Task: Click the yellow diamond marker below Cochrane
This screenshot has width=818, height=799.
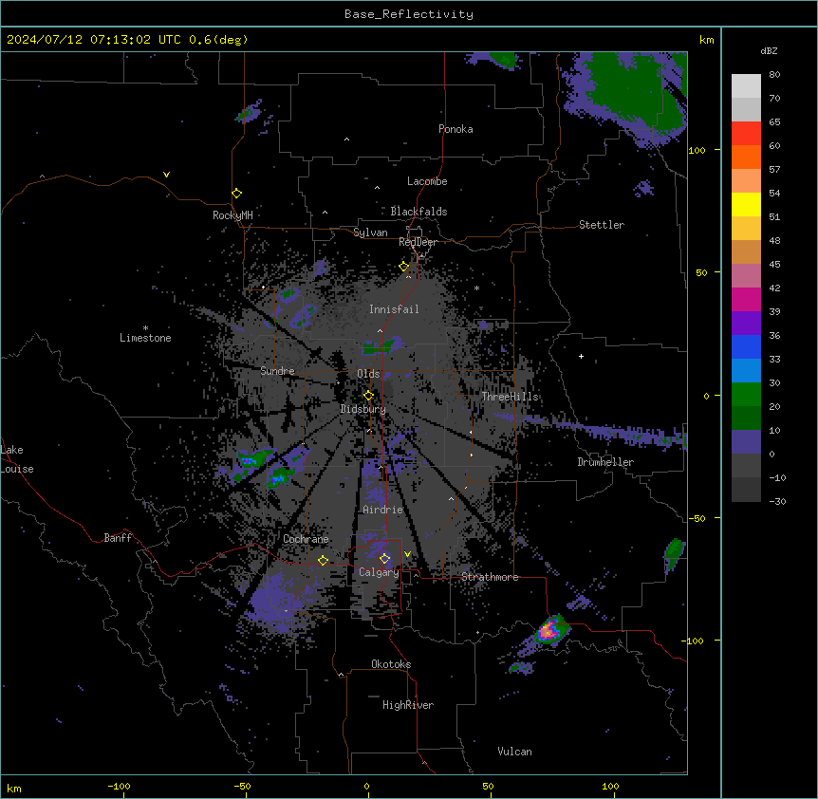Action: [x=323, y=561]
